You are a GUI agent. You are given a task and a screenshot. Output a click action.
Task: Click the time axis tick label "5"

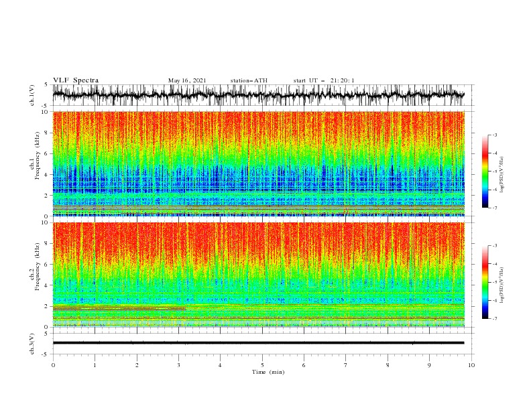click(262, 365)
